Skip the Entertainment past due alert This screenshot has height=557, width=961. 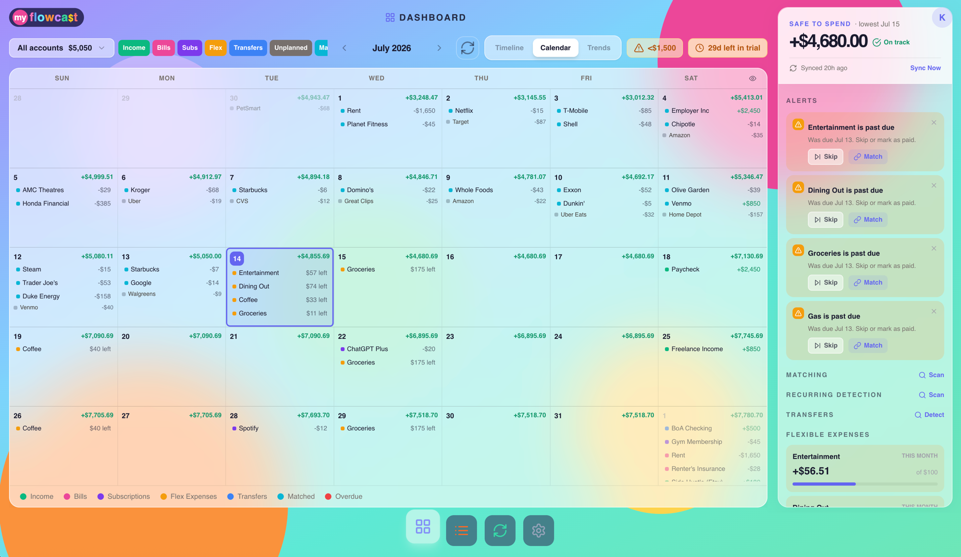825,157
